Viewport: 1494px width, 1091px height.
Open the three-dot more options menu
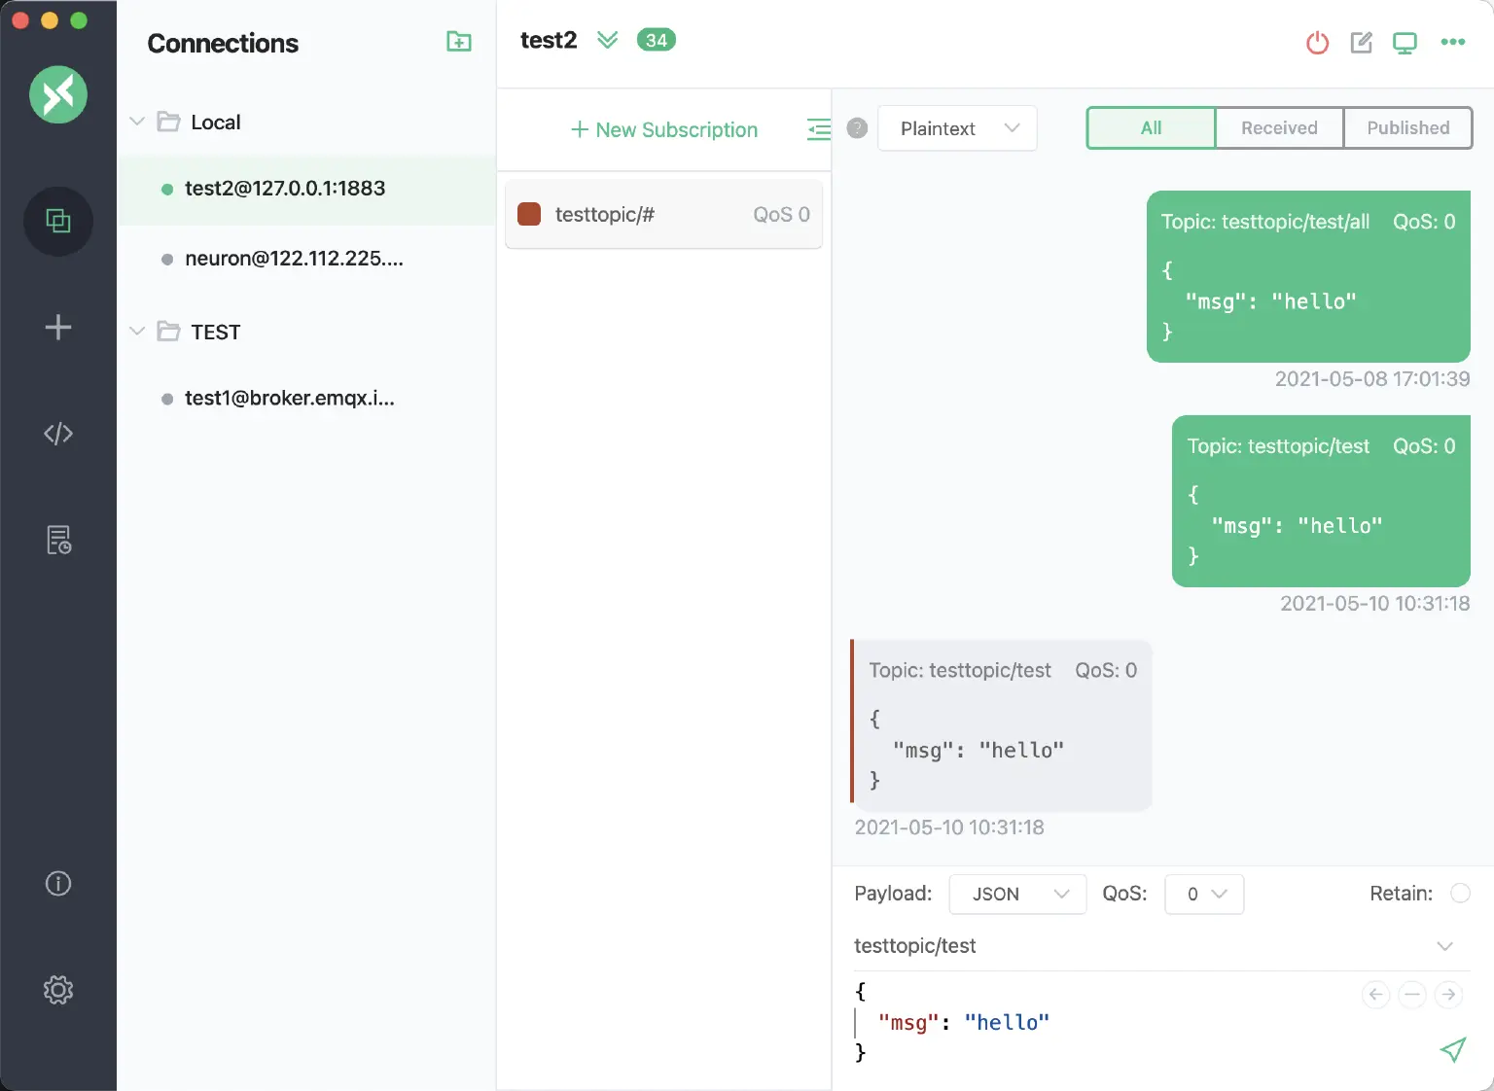[1452, 42]
